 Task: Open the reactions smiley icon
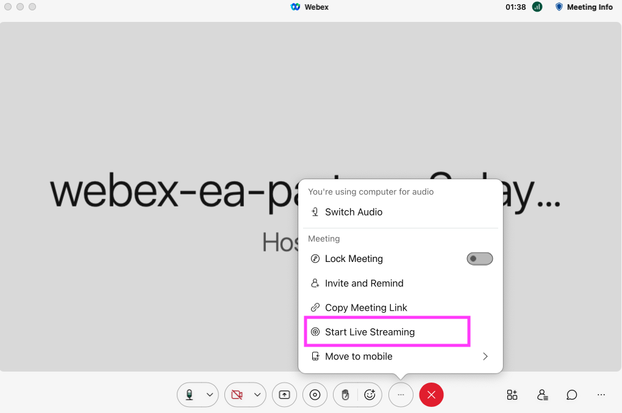(370, 395)
